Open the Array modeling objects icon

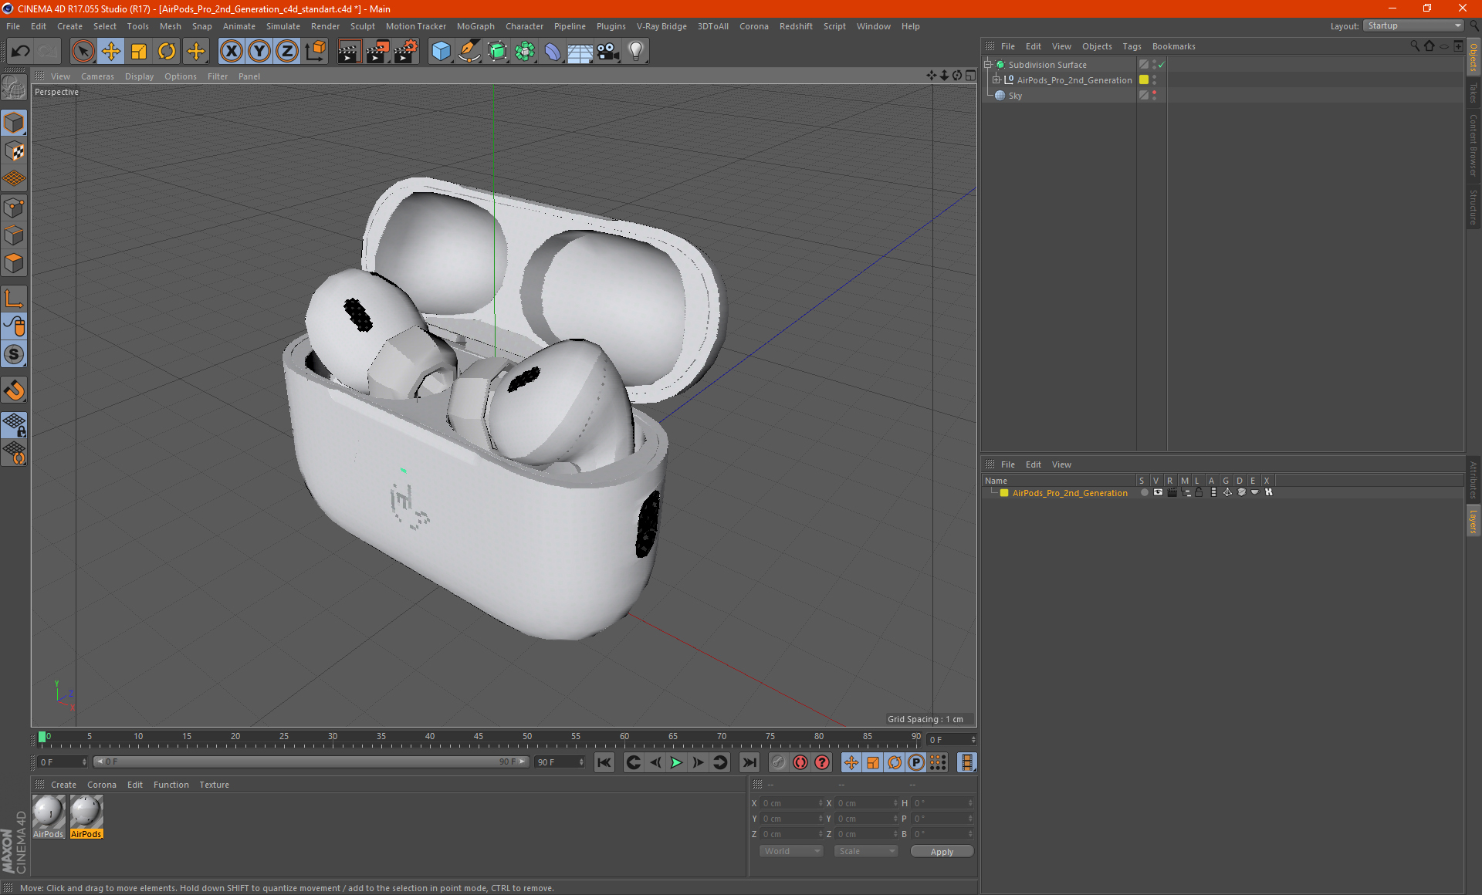click(x=525, y=52)
